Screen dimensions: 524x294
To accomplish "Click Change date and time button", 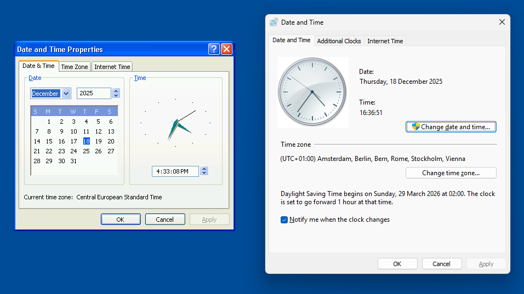I will click(x=451, y=127).
